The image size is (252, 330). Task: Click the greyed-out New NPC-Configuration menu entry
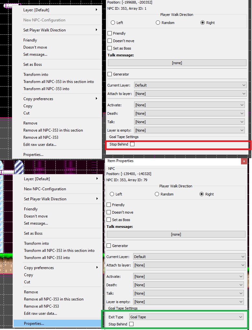coord(57,20)
